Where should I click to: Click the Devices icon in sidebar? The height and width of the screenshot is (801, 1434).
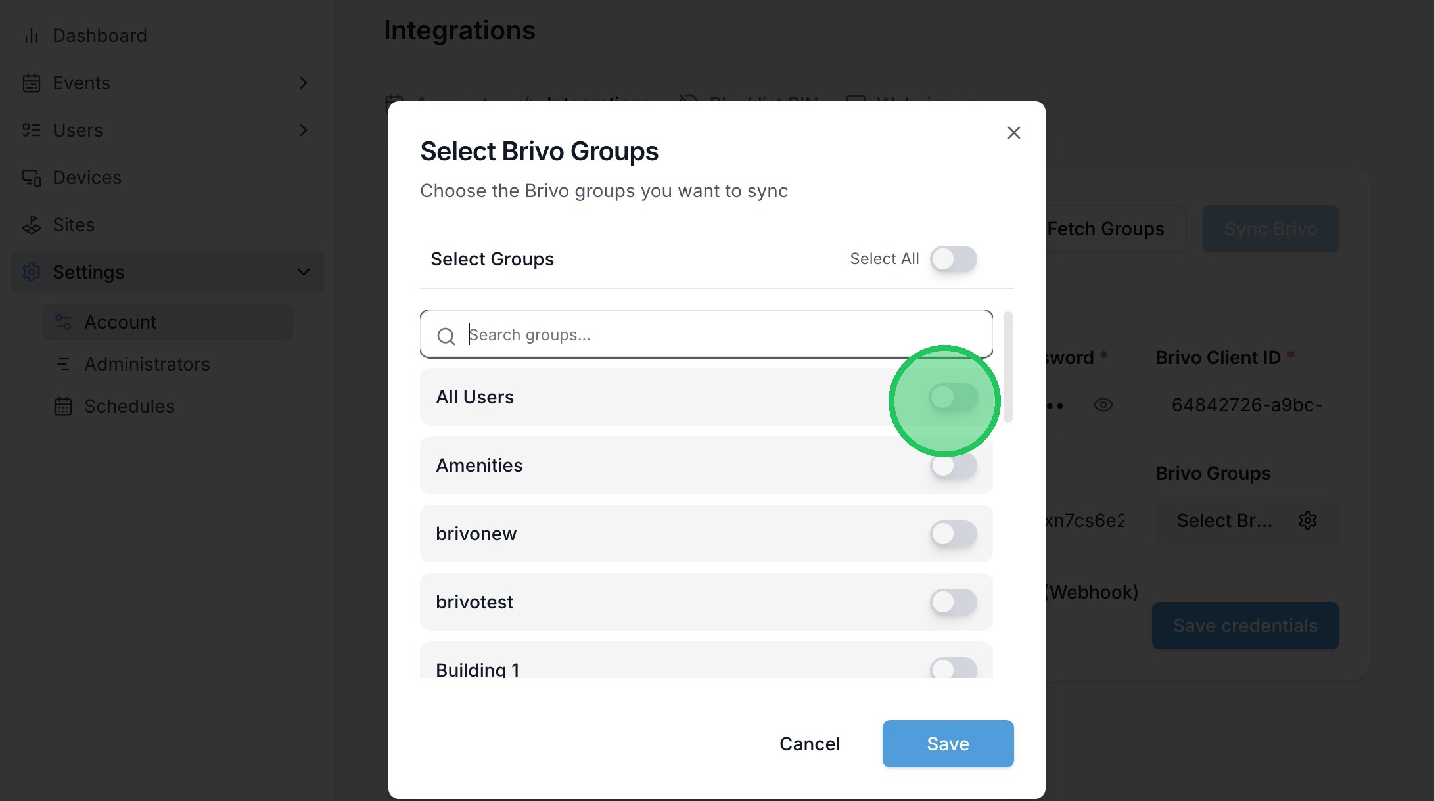click(31, 177)
